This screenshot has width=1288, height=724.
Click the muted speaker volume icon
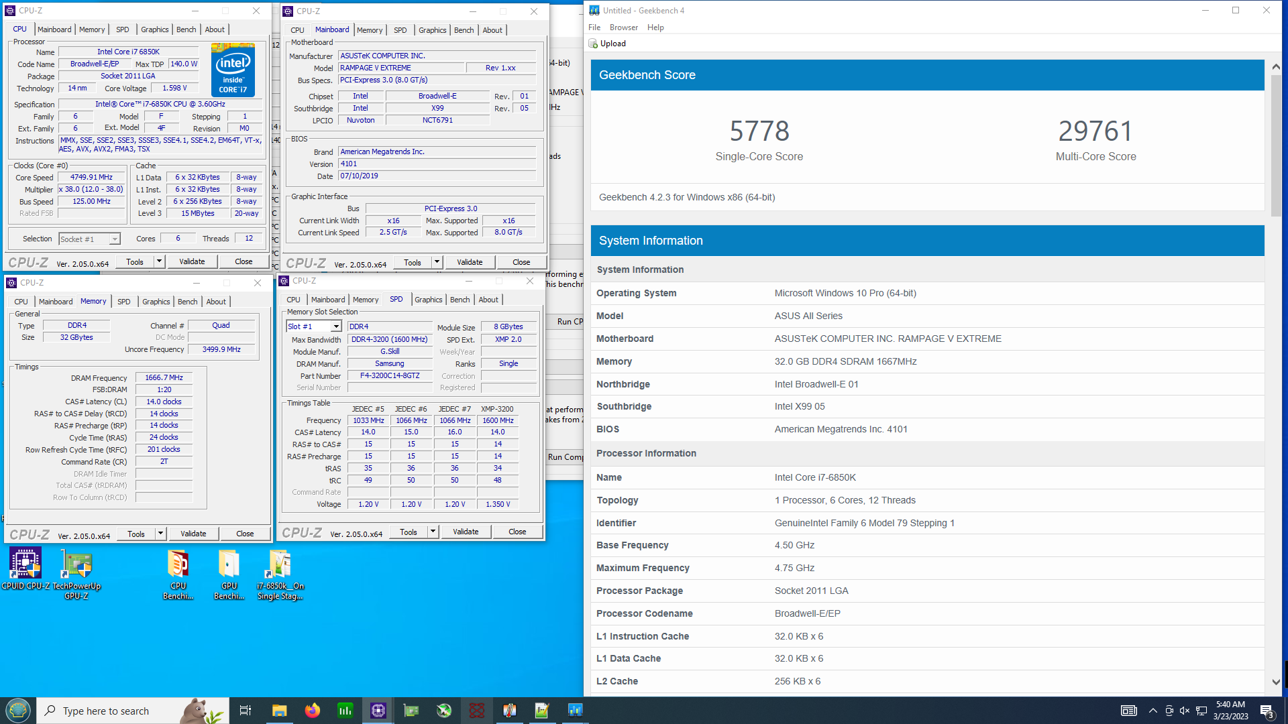click(x=1185, y=711)
